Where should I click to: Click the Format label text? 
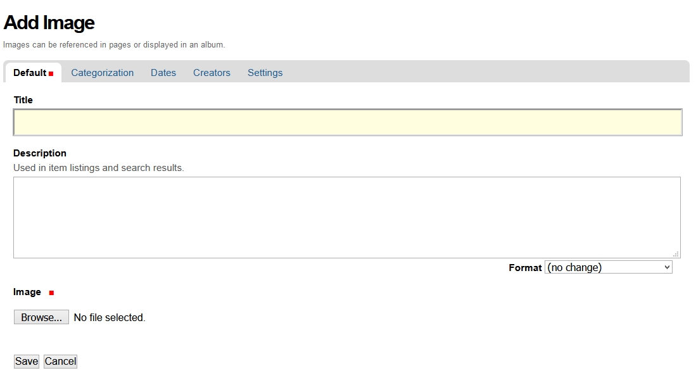[x=525, y=268]
